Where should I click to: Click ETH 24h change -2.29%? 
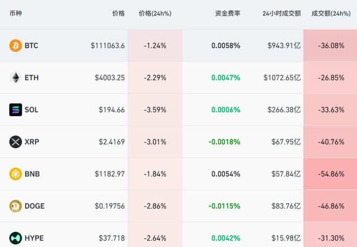155,78
